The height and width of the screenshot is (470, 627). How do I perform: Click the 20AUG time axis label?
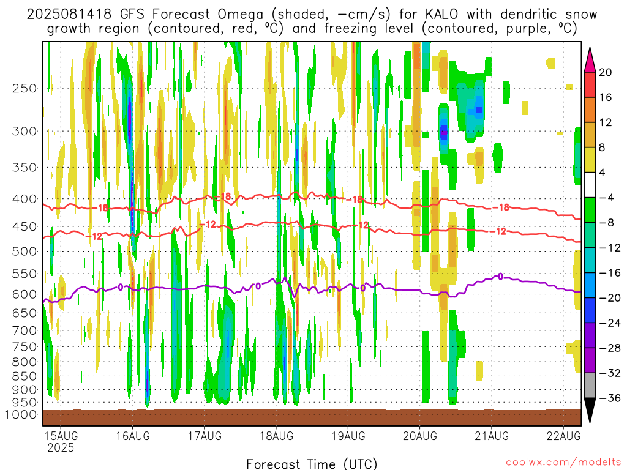(420, 436)
